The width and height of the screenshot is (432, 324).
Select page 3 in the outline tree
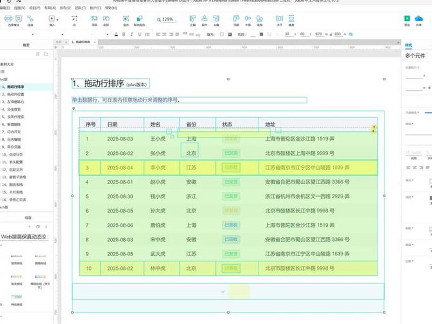coord(13,102)
